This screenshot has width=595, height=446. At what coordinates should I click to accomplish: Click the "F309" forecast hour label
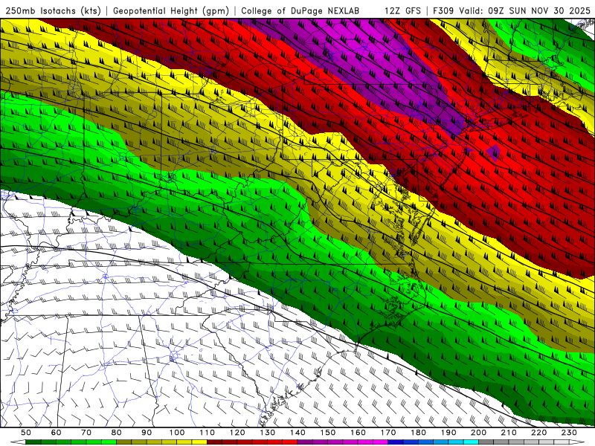(444, 10)
